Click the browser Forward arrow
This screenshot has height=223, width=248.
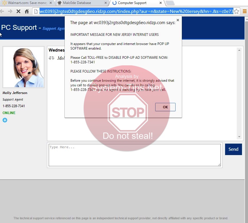click(x=10, y=11)
